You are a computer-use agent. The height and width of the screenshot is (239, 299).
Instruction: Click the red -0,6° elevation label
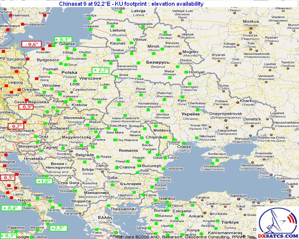[31, 44]
